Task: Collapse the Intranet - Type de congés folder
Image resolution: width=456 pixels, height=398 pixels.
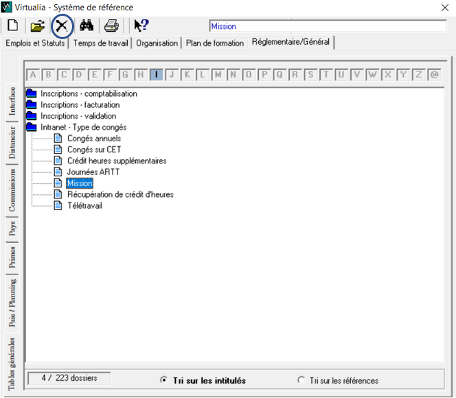Action: tap(31, 128)
